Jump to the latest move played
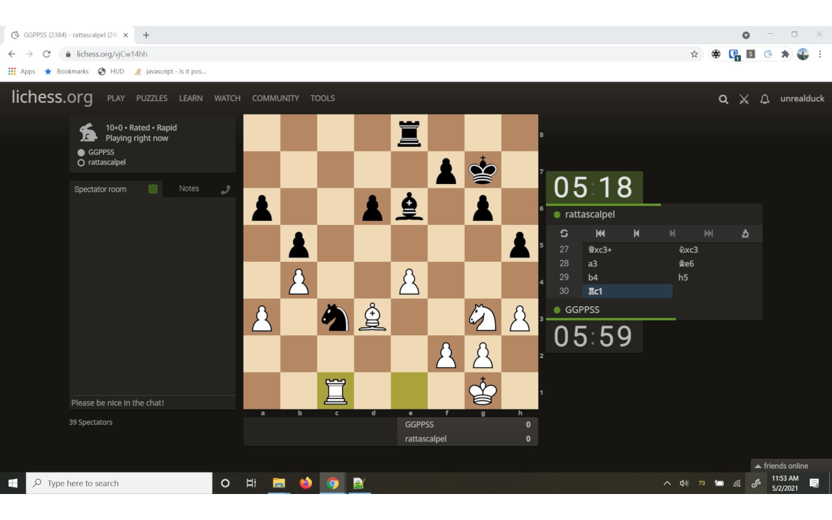The height and width of the screenshot is (520, 832). (x=708, y=233)
